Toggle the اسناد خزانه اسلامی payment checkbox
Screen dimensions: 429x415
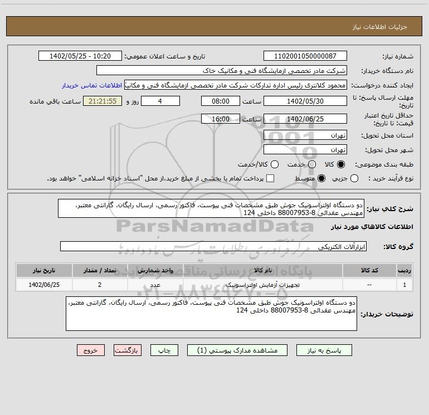pyautogui.click(x=270, y=179)
